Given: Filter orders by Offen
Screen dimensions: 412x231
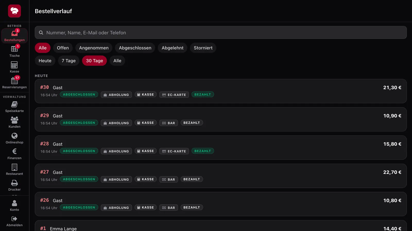Looking at the screenshot, I should pos(63,48).
